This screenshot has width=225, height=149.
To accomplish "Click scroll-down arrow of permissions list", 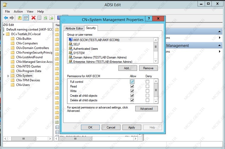I will click(156, 101).
